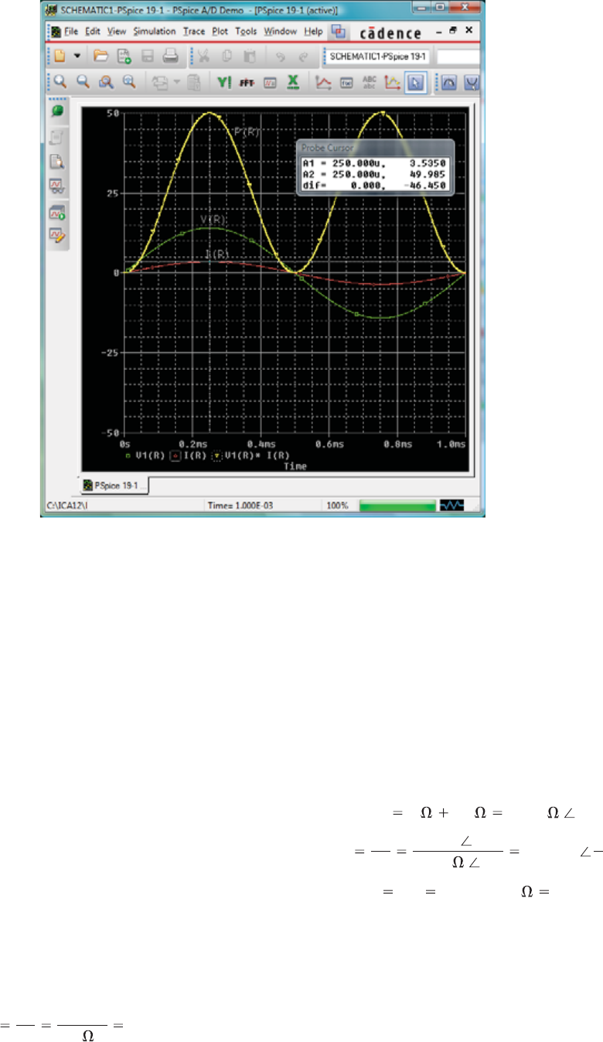This screenshot has width=603, height=1042.
Task: Select the I(R) trace legend marker
Action: point(175,457)
